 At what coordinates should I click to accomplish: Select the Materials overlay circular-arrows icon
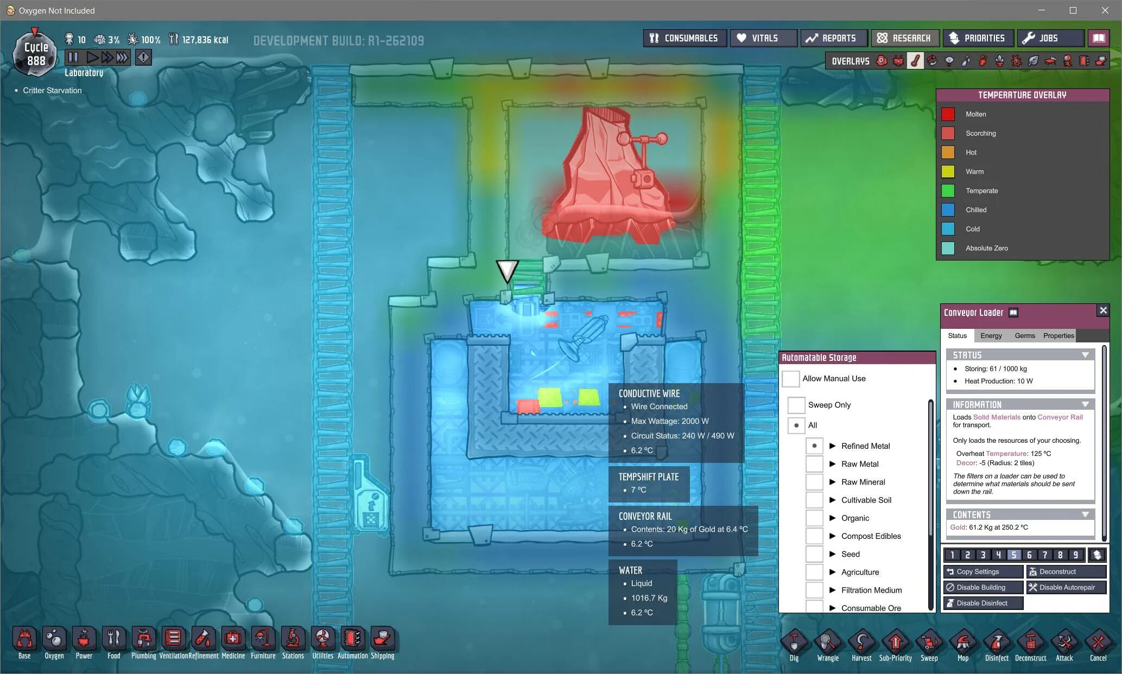932,61
